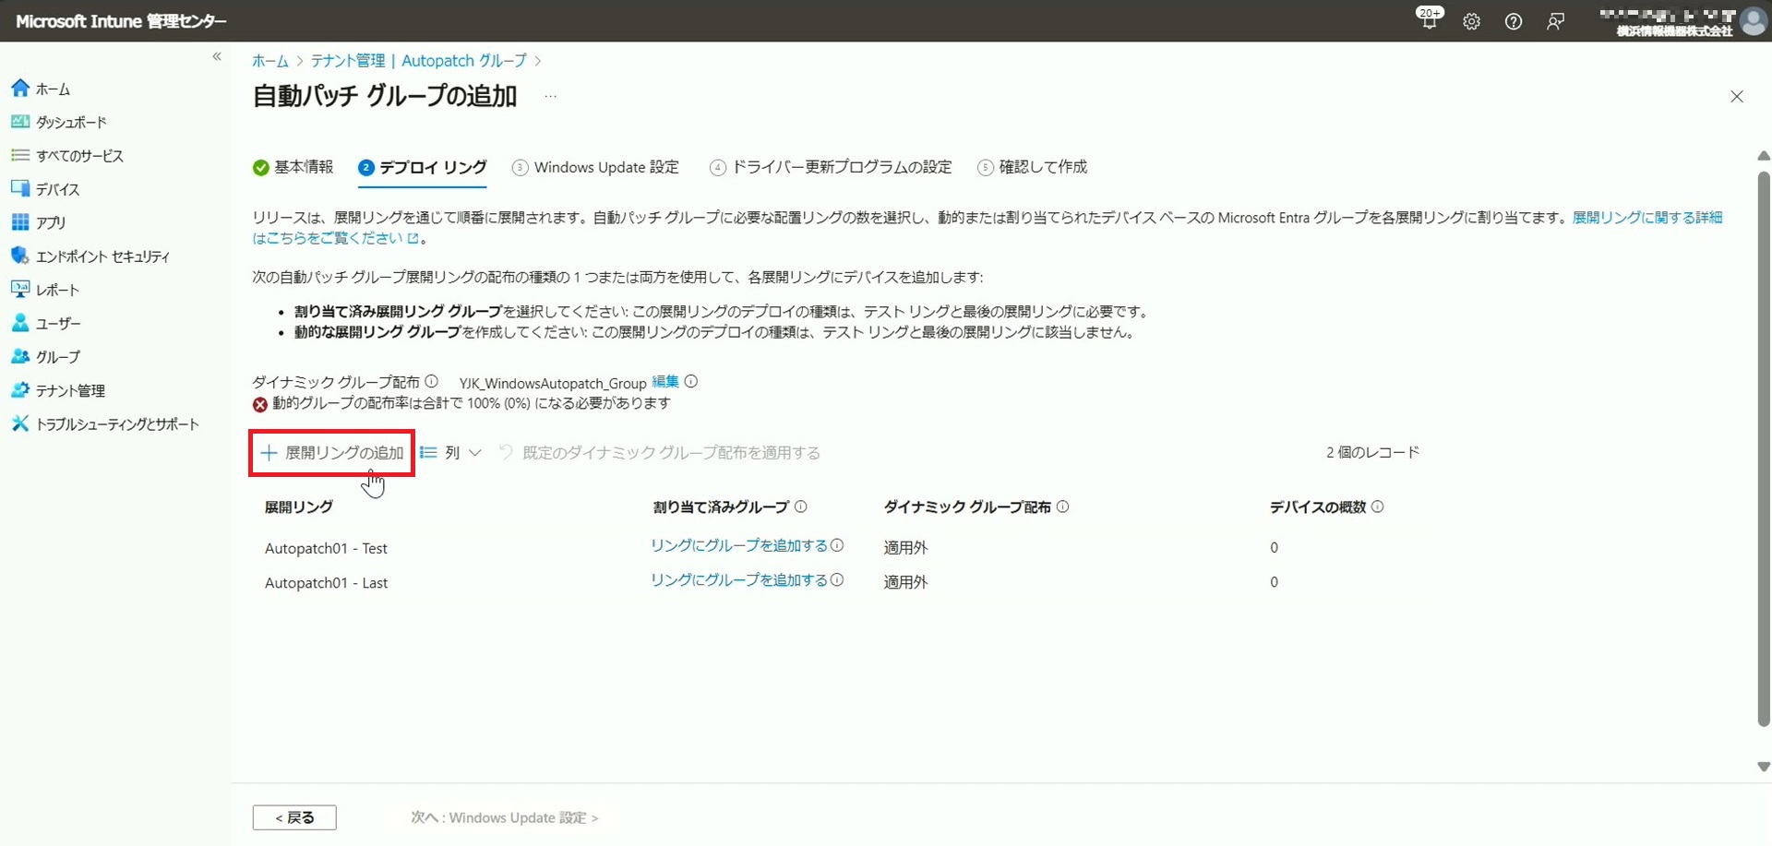Open the account profile avatar

1754,20
